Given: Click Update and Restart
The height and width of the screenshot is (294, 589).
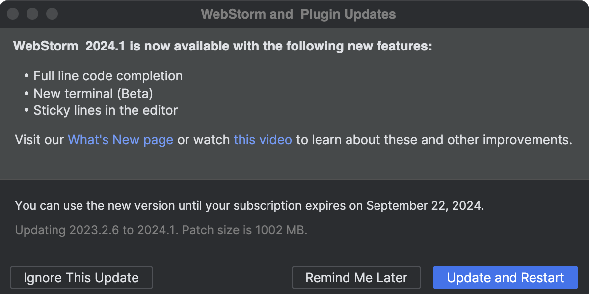Looking at the screenshot, I should [505, 277].
